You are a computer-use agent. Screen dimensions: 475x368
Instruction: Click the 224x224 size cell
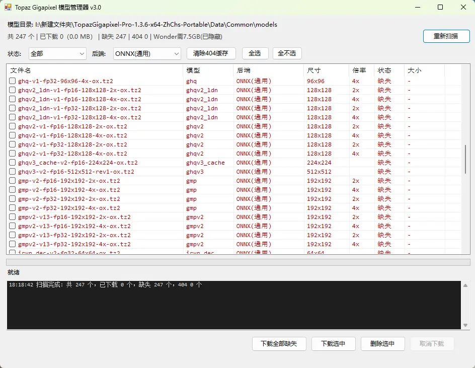coord(320,163)
